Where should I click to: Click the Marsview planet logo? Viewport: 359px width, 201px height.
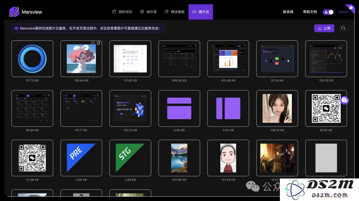pos(14,12)
